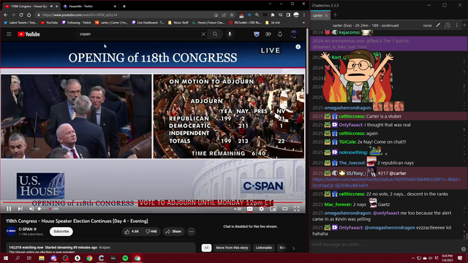Switch to miniplayer mode
The height and width of the screenshot is (263, 468).
[273, 209]
